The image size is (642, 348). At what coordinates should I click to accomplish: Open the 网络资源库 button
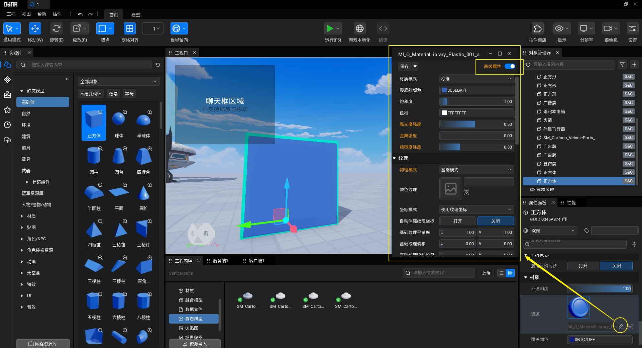43,344
